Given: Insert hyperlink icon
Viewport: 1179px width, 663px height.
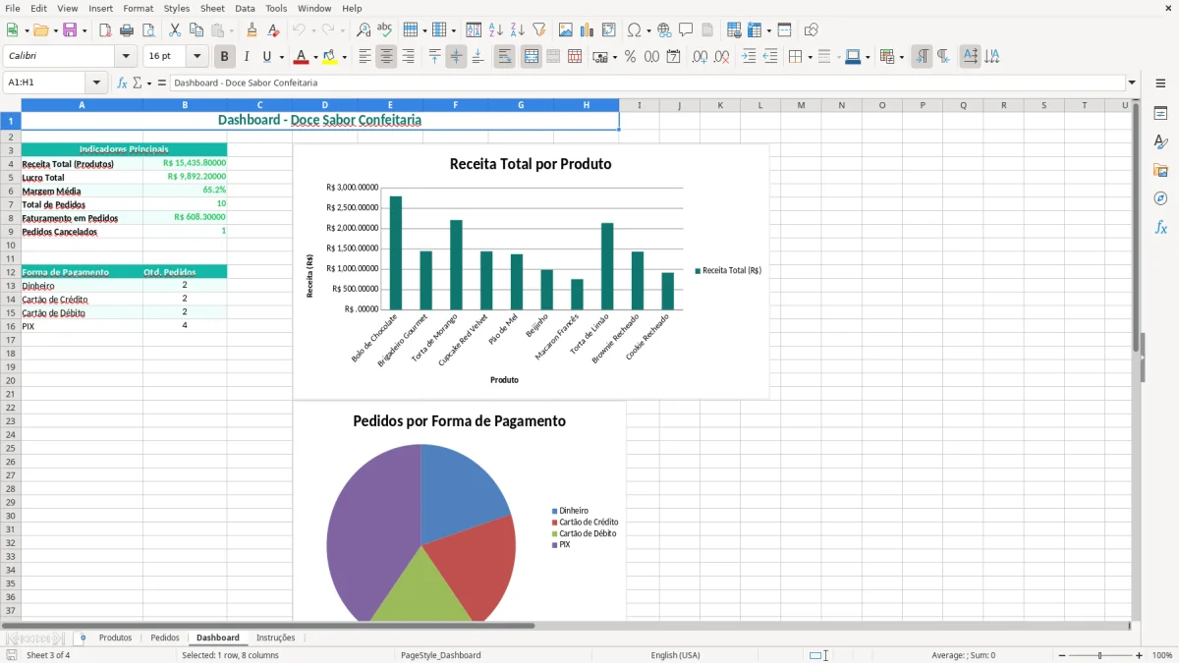Looking at the screenshot, I should click(664, 30).
